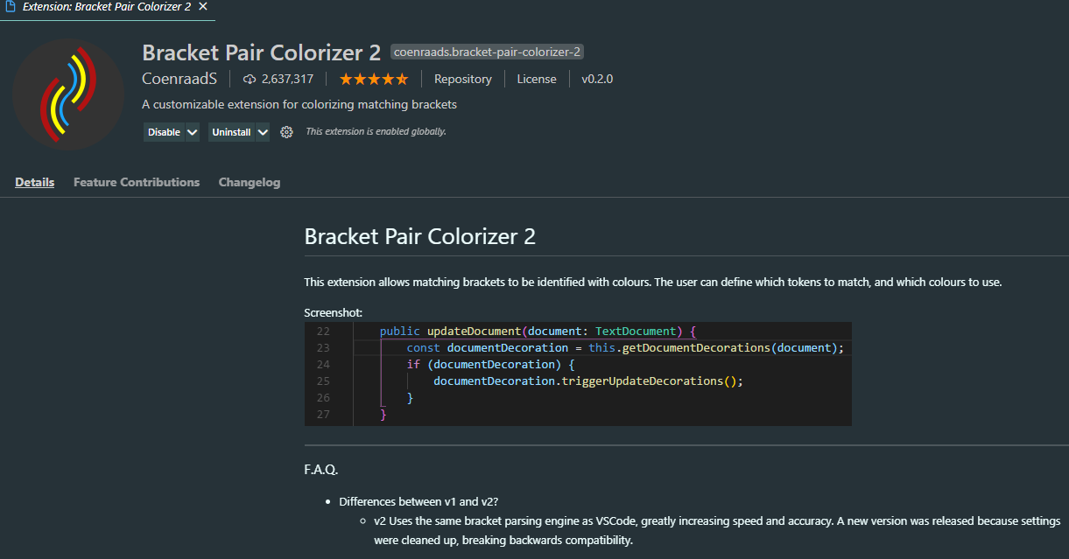The height and width of the screenshot is (559, 1069).
Task: Open the Changelog tab
Action: (250, 182)
